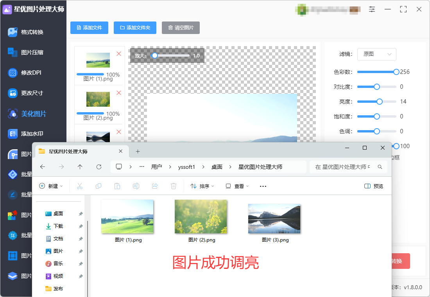Click ysssoft1 breadcrumb in address bar
The height and width of the screenshot is (297, 430).
point(186,167)
